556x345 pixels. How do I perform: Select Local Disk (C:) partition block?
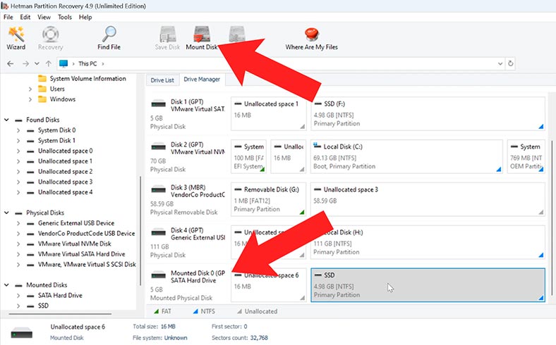tap(406, 156)
